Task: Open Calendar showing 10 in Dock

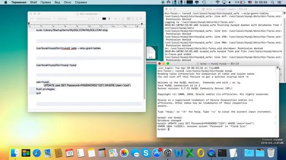Action: [69, 153]
